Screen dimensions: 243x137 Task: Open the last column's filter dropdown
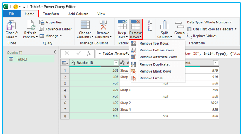click(x=216, y=62)
